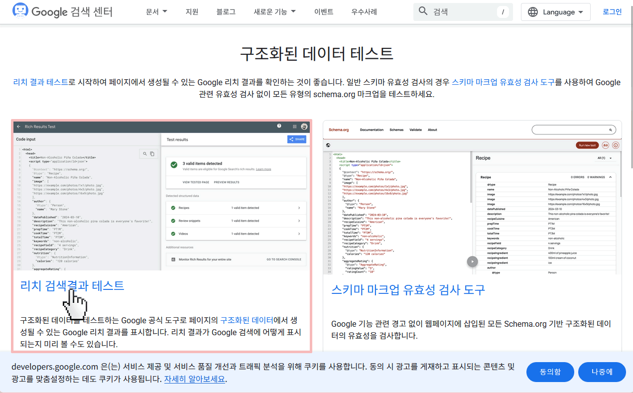
Task: Click the green checkmark beside 3 valid items detected
Action: click(174, 165)
